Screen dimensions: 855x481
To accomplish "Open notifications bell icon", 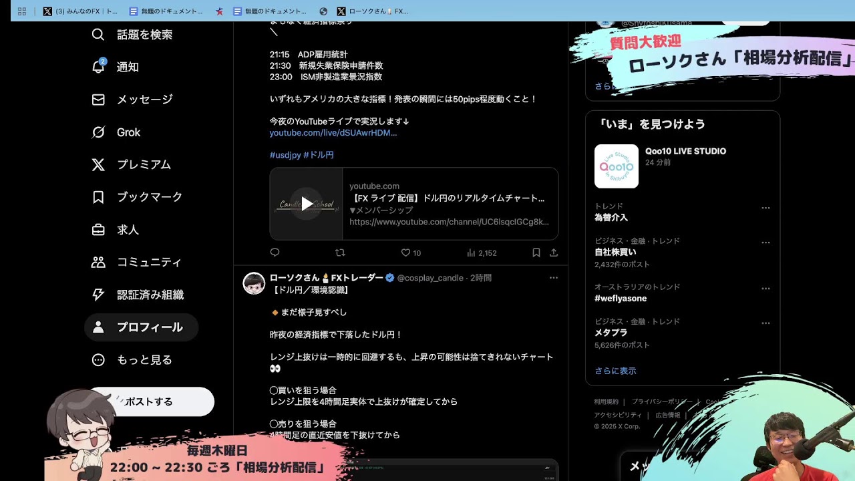I will (x=98, y=67).
